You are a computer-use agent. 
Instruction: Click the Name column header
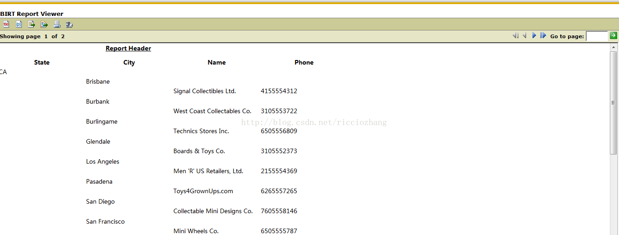pyautogui.click(x=217, y=62)
